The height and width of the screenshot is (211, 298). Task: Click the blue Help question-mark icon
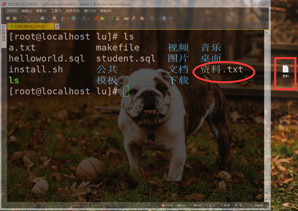[164, 18]
